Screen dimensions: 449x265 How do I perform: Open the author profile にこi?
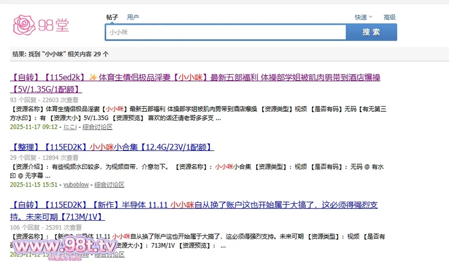click(70, 127)
